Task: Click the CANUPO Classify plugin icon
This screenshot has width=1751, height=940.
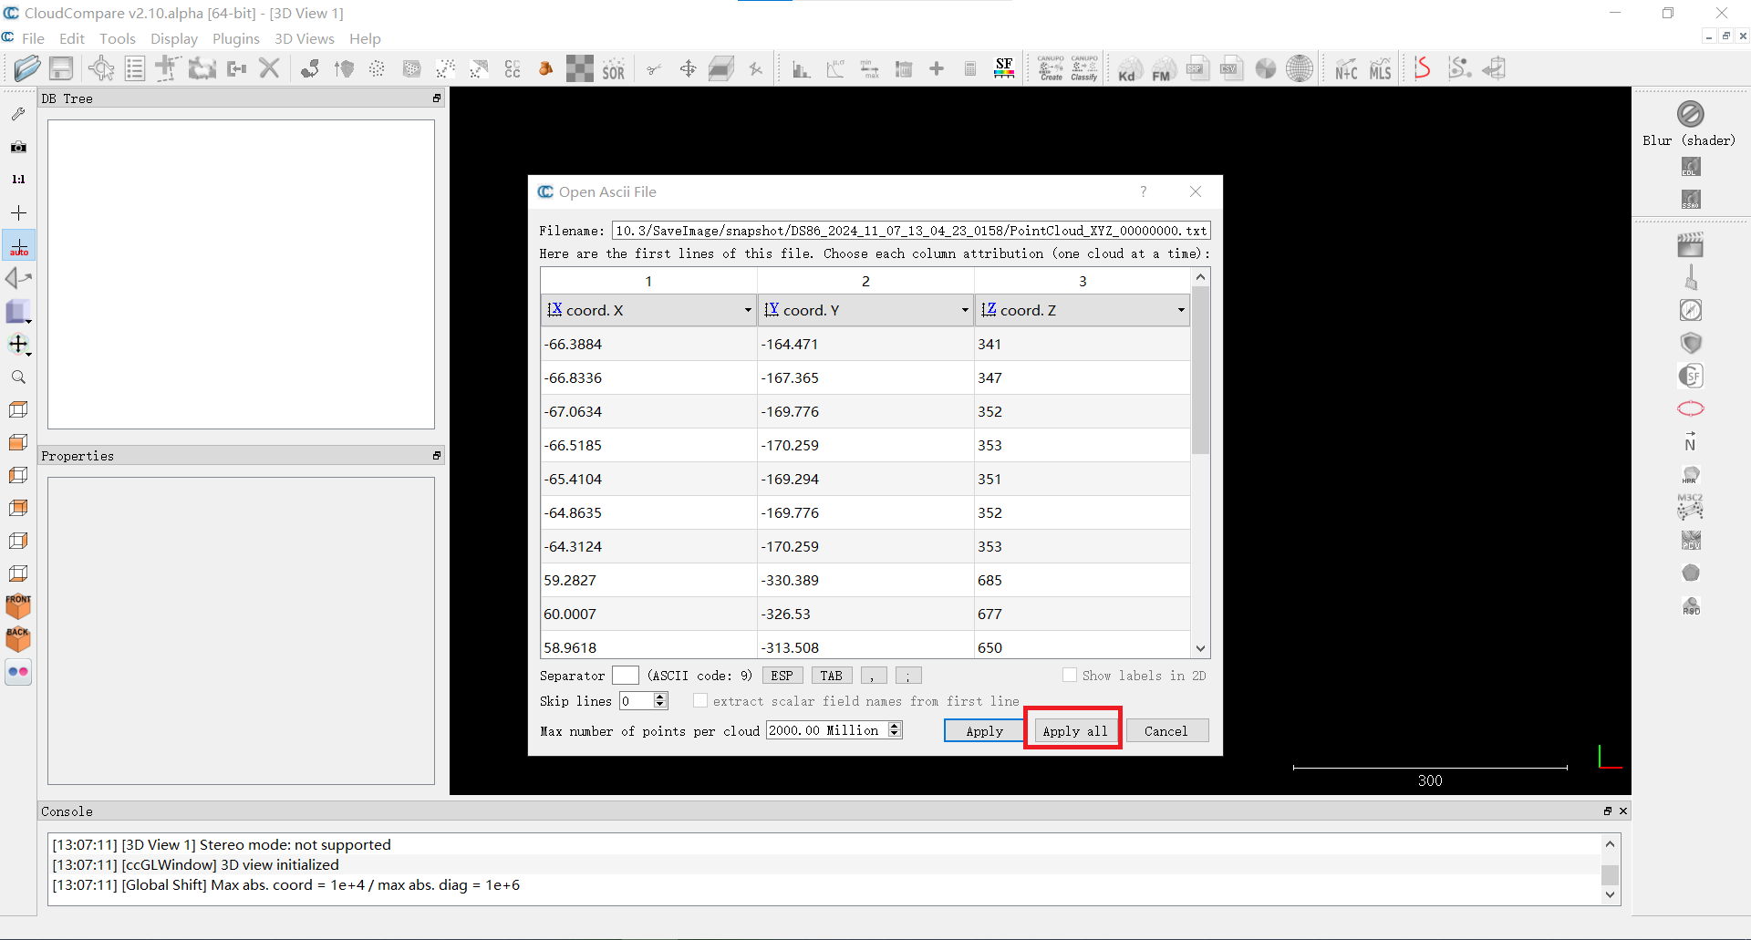Action: [x=1084, y=68]
